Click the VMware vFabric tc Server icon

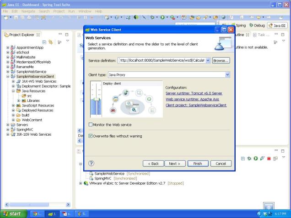tap(86, 183)
